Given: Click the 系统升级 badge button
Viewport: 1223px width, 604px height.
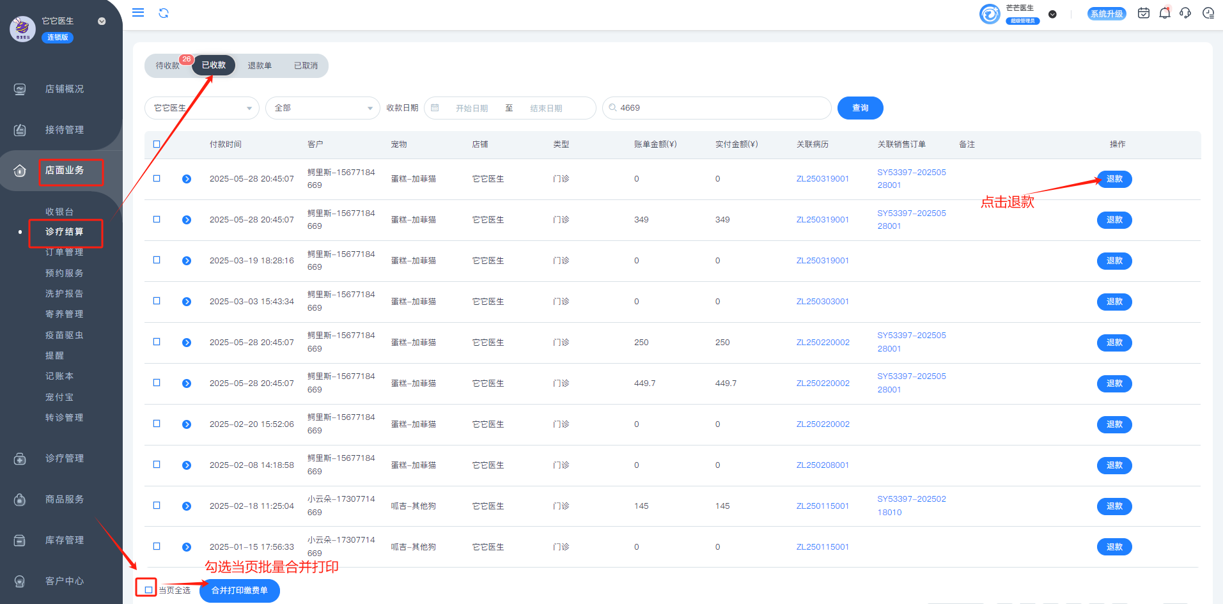Looking at the screenshot, I should pos(1107,13).
